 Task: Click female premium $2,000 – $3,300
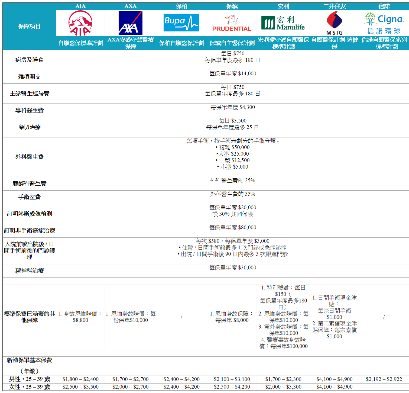pos(283,387)
